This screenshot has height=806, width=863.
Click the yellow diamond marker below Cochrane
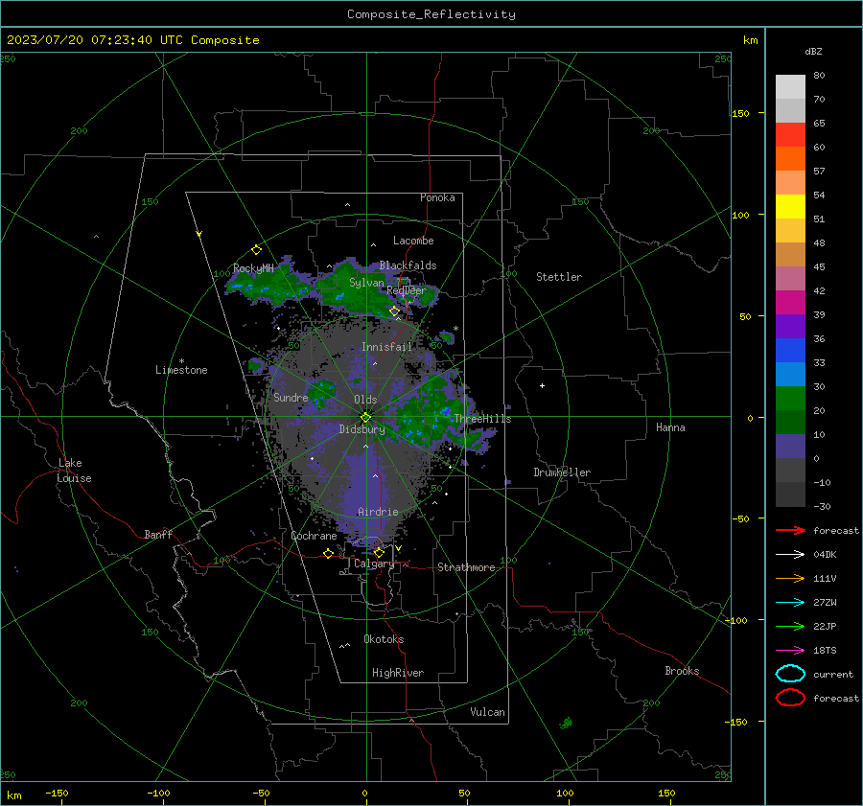pos(328,553)
